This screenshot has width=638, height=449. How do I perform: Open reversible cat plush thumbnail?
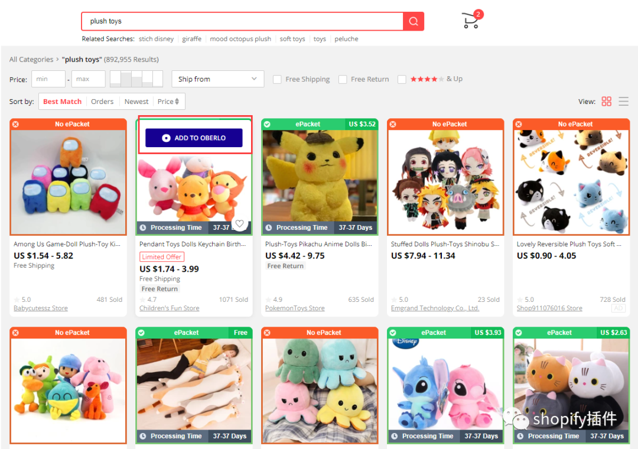click(x=571, y=182)
